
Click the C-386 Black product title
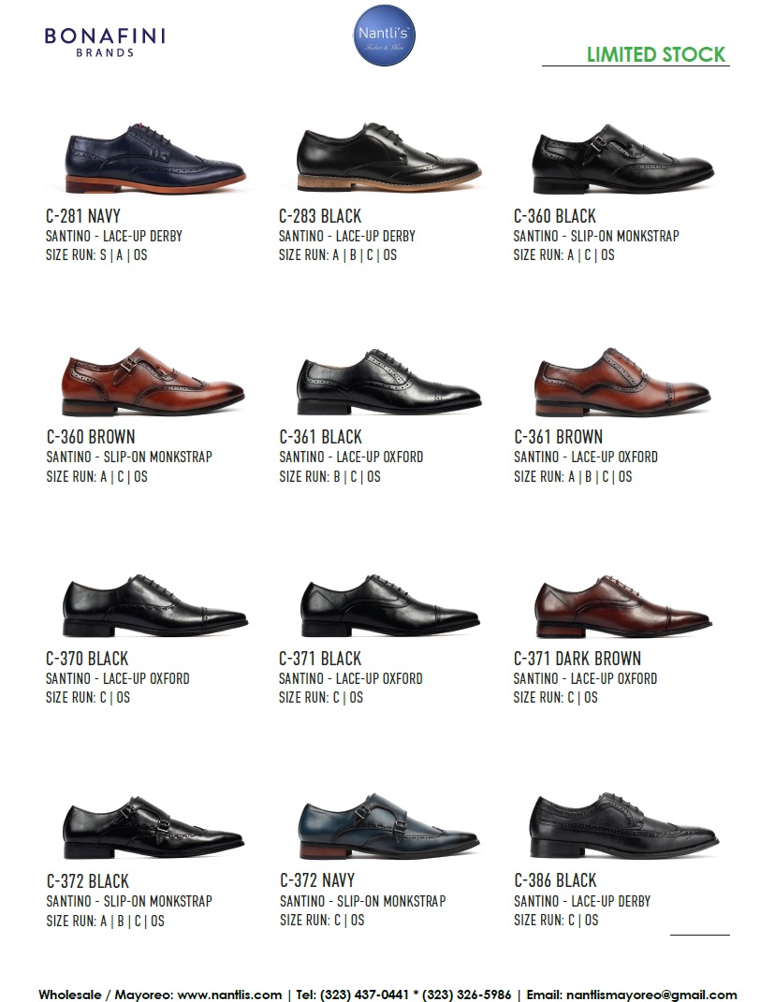(x=555, y=880)
